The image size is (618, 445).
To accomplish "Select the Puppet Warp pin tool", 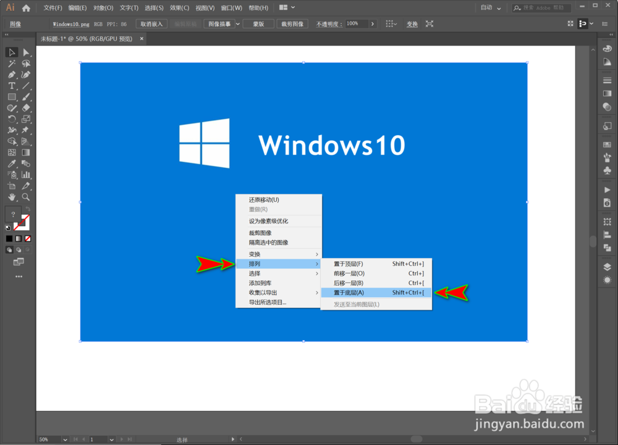I will point(26,130).
